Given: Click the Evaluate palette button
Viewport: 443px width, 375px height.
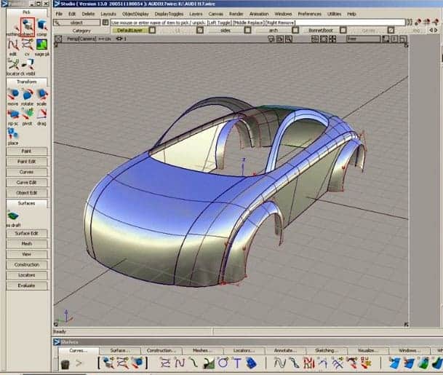Looking at the screenshot, I should click(x=27, y=285).
